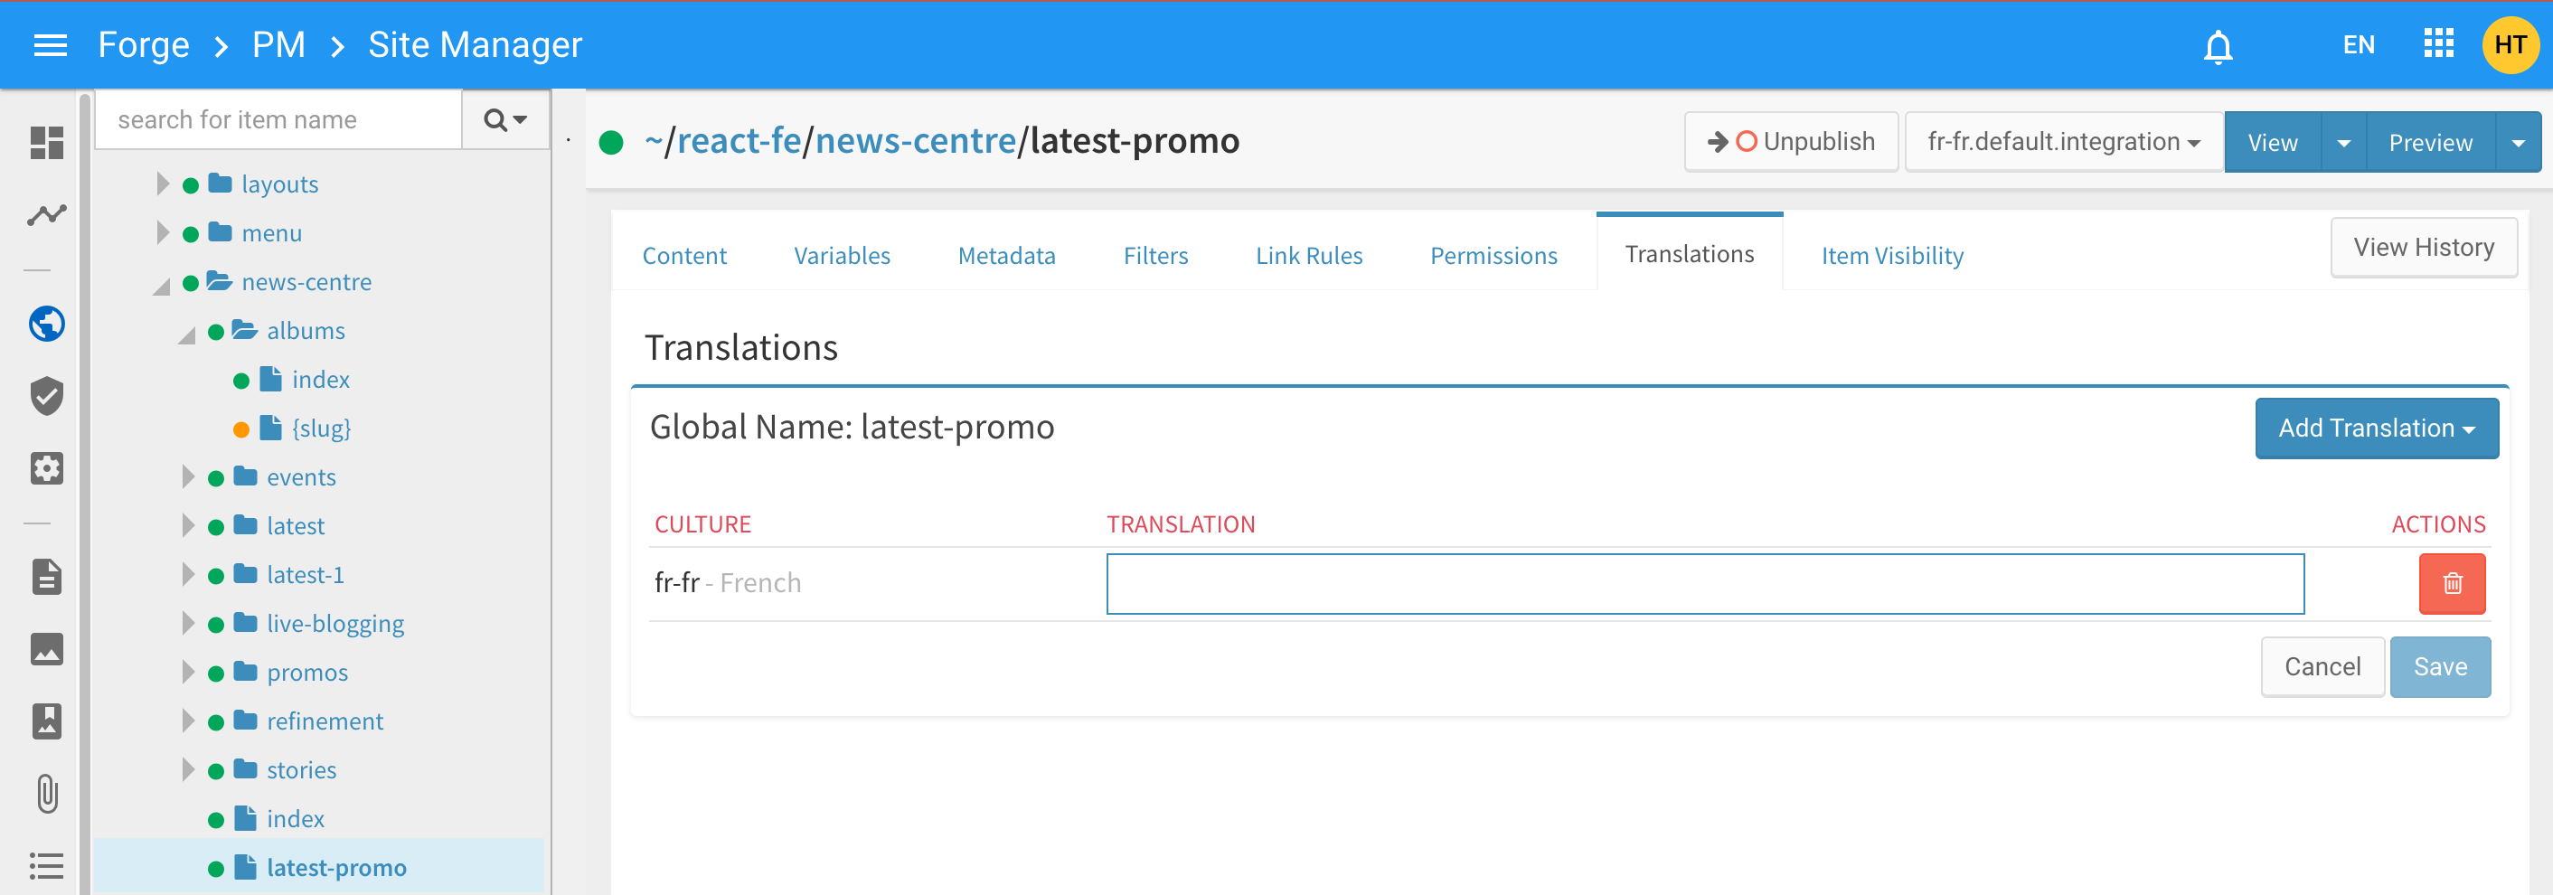2553x895 pixels.
Task: Open the notifications bell
Action: (2218, 45)
